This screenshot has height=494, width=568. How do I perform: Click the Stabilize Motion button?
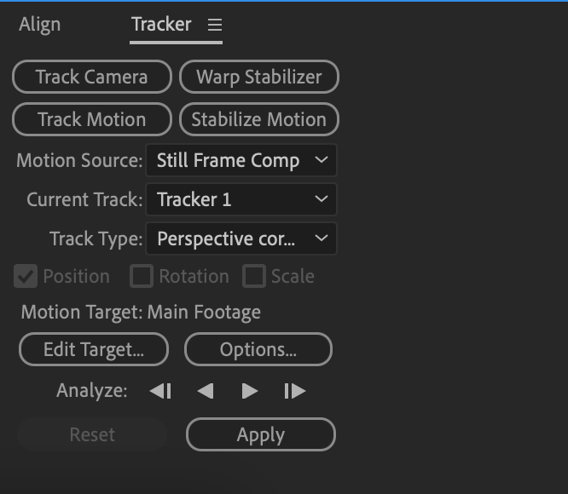click(x=259, y=120)
